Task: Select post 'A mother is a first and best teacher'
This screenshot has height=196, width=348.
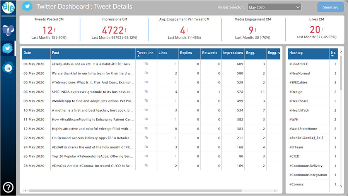Action: click(92, 110)
